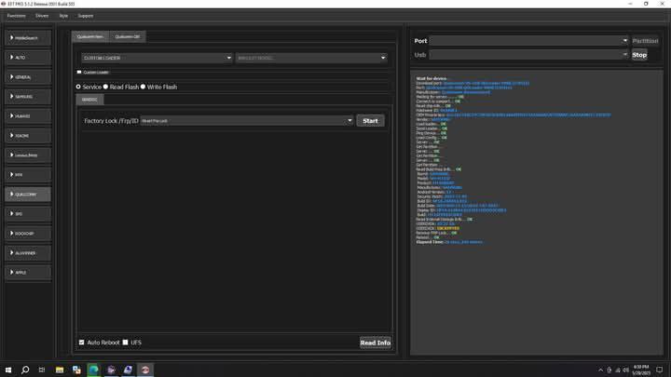The image size is (671, 377).
Task: Expand the APPLE sidebar section
Action: coord(28,272)
